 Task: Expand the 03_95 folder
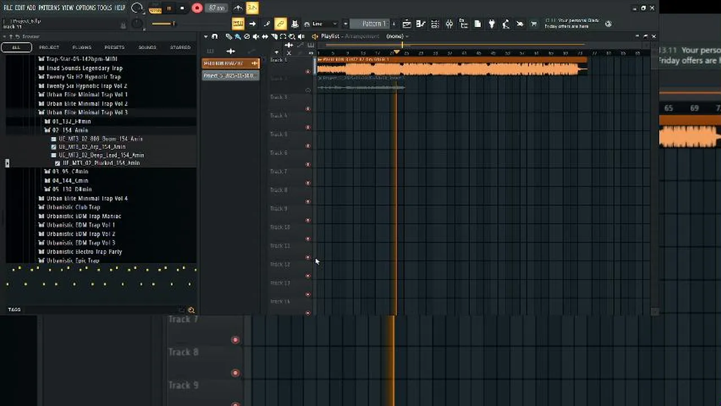tap(67, 171)
